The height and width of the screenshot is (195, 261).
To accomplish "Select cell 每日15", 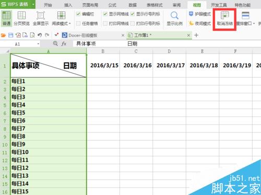I will point(49,191).
